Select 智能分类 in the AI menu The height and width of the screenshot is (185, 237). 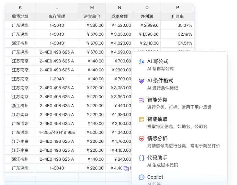point(180,103)
